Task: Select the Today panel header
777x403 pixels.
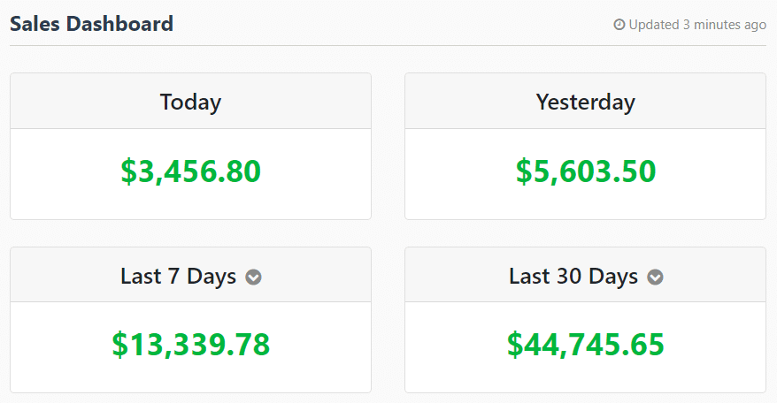Action: tap(191, 101)
